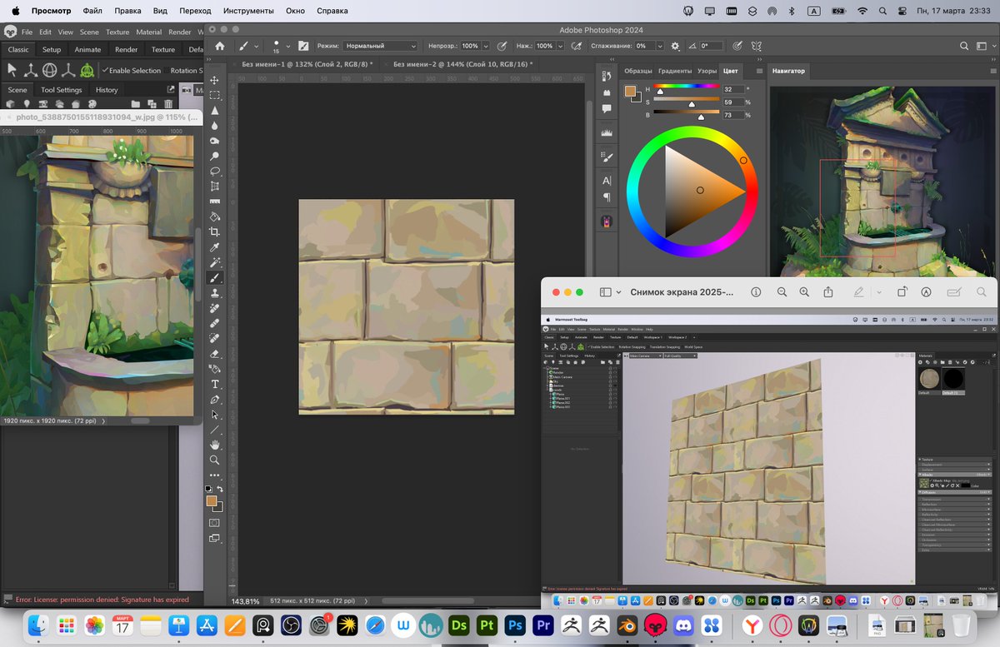The height and width of the screenshot is (647, 1000).
Task: Switch to the 'Градиенты' tab
Action: 675,71
